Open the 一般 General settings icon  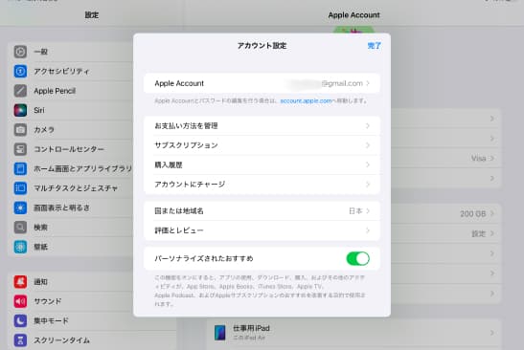point(20,52)
